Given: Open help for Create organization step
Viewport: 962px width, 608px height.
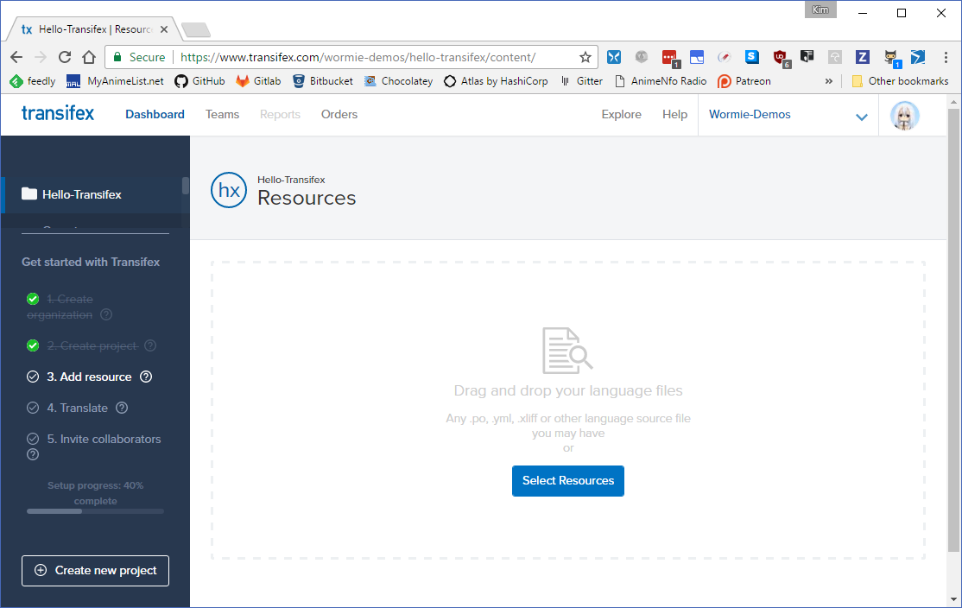Looking at the screenshot, I should 106,314.
